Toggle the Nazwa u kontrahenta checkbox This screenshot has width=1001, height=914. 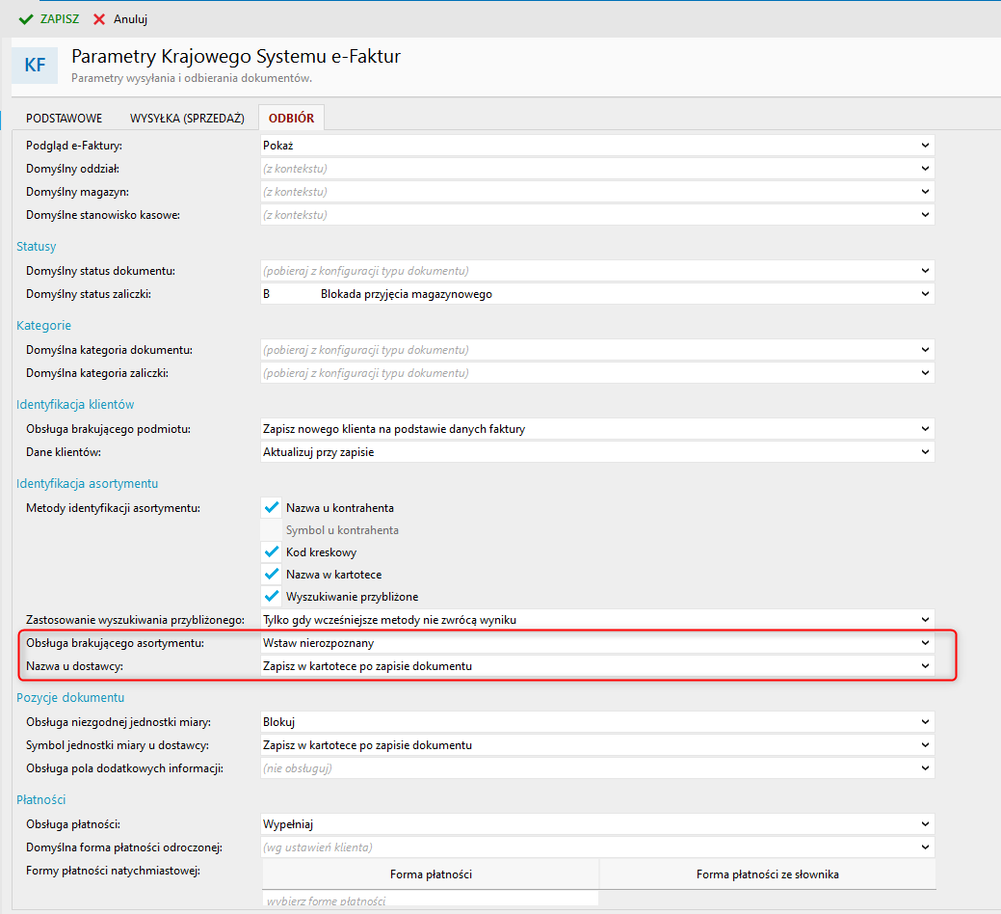click(272, 507)
